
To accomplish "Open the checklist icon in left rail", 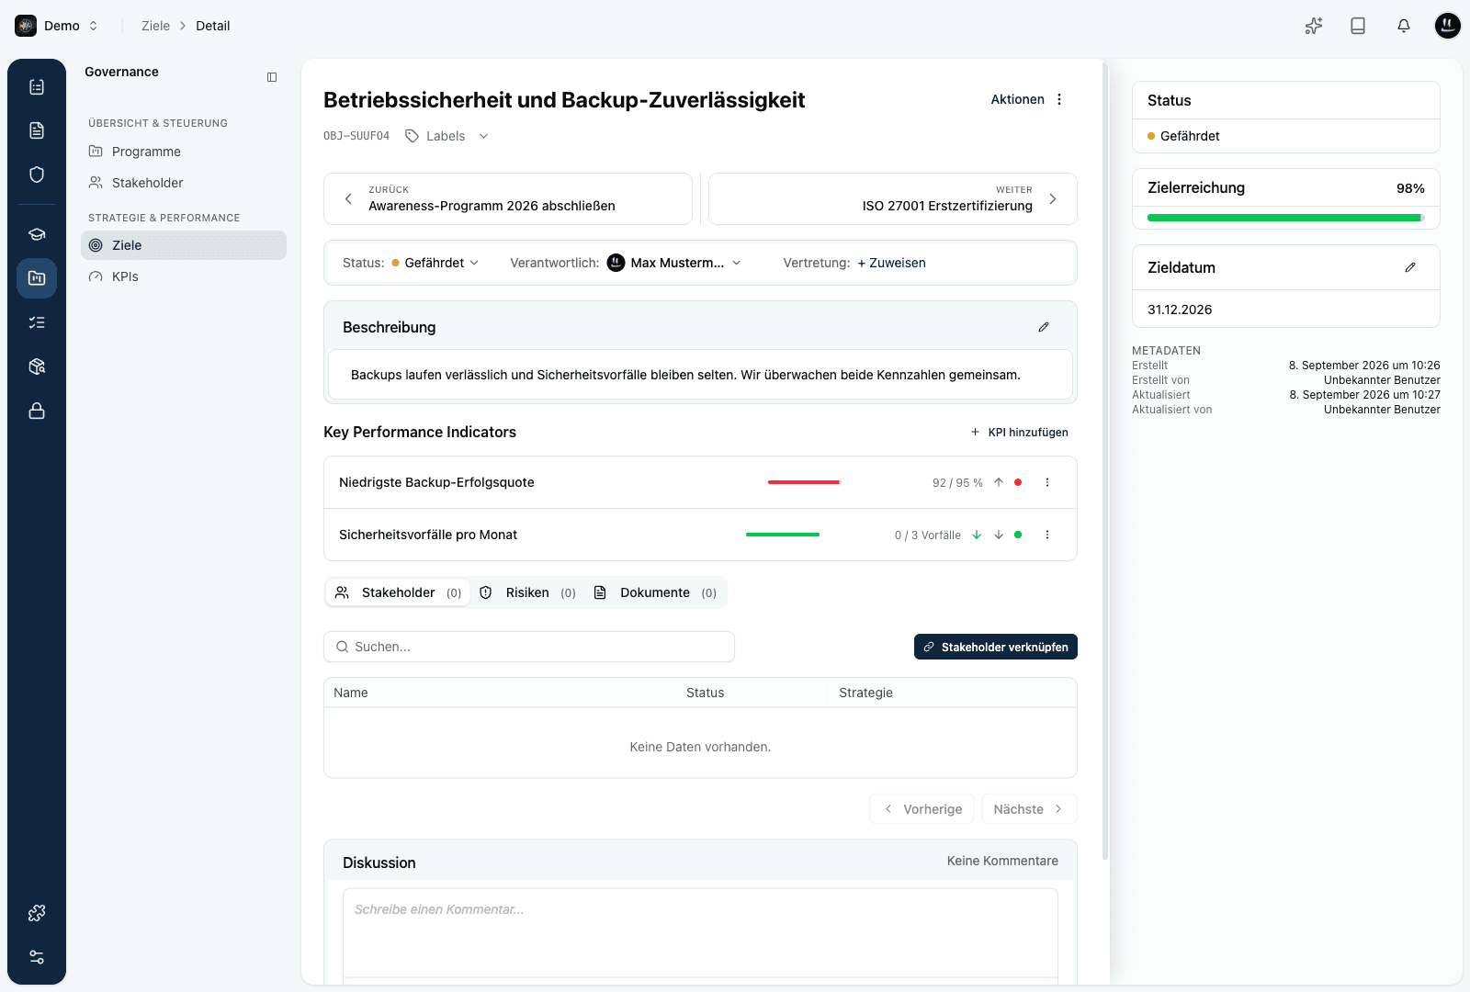I will 37,86.
